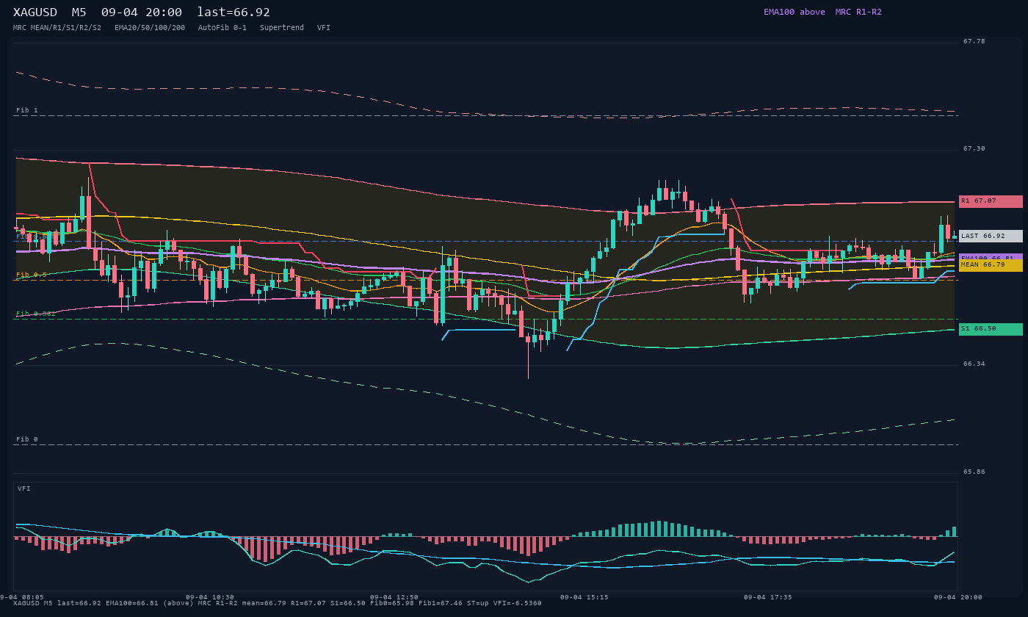Select the 'LAST 66.92' price tag
Image resolution: width=1028 pixels, height=617 pixels.
pos(991,237)
